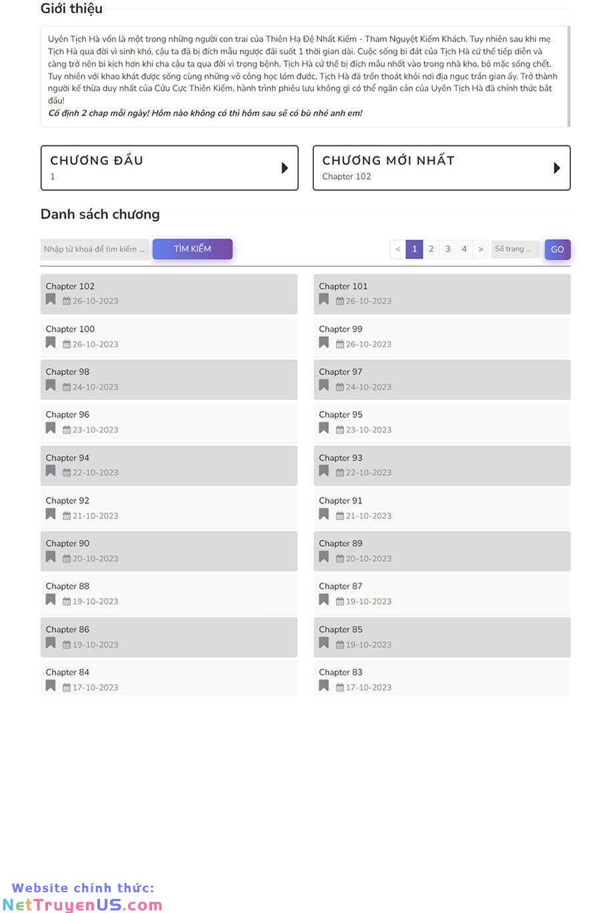
Task: Focus the chapter keyword search field
Action: [x=95, y=249]
